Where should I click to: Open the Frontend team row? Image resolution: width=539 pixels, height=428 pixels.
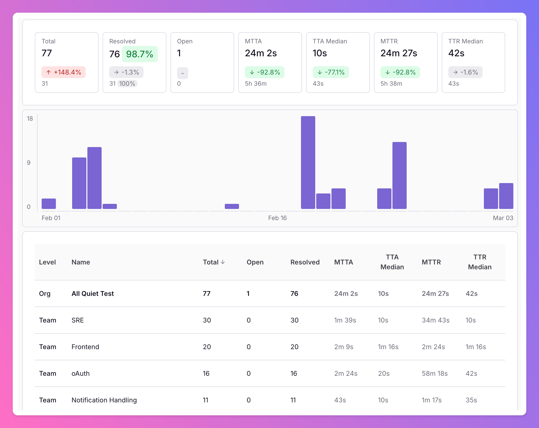(x=85, y=347)
